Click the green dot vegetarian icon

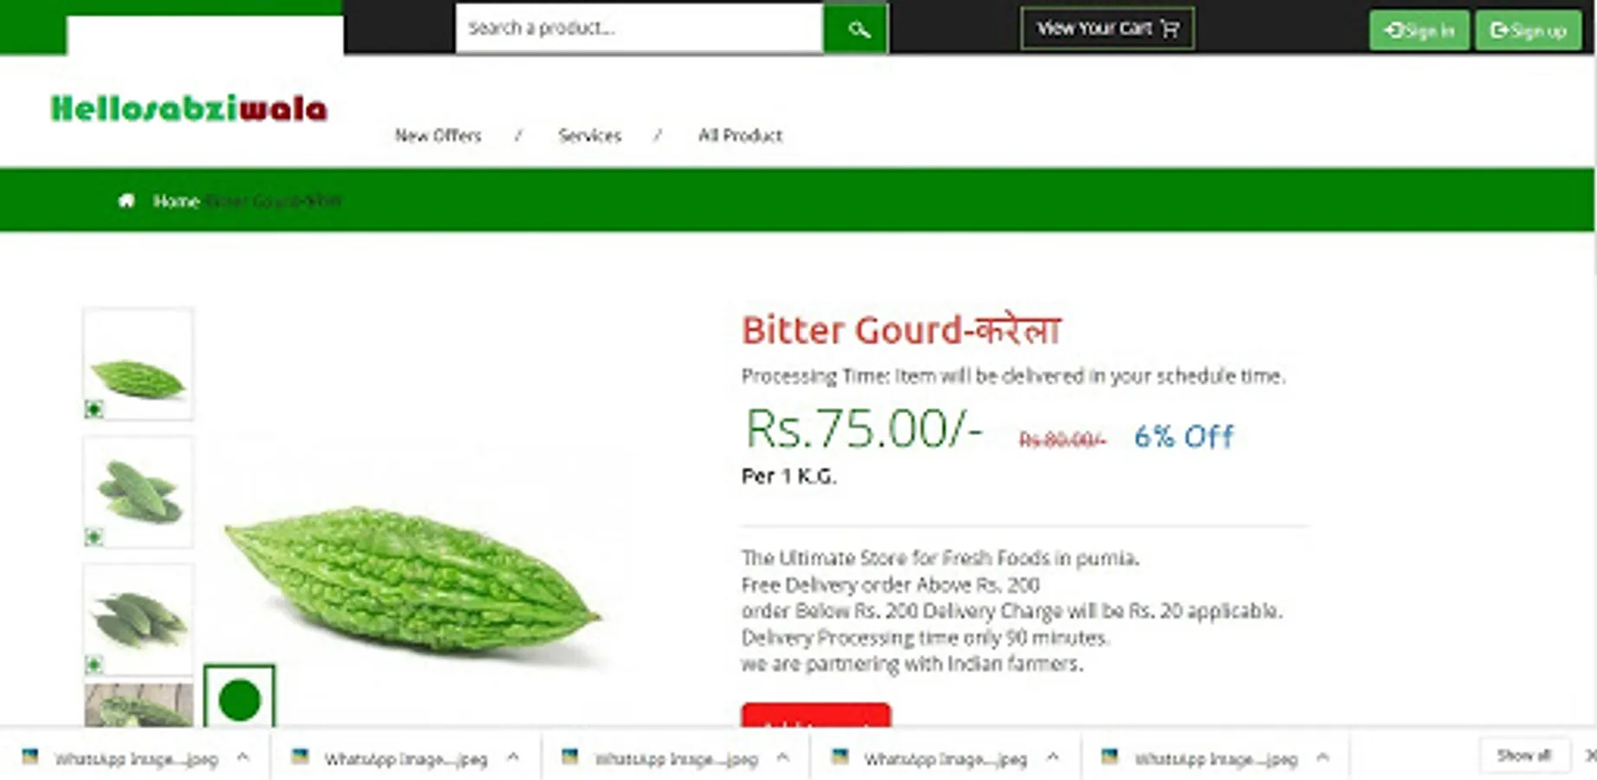pyautogui.click(x=239, y=698)
